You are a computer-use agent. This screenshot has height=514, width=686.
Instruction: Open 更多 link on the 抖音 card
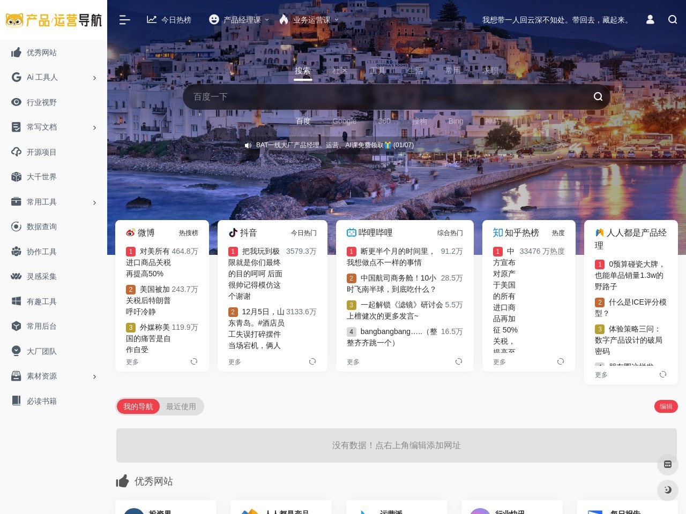[235, 361]
